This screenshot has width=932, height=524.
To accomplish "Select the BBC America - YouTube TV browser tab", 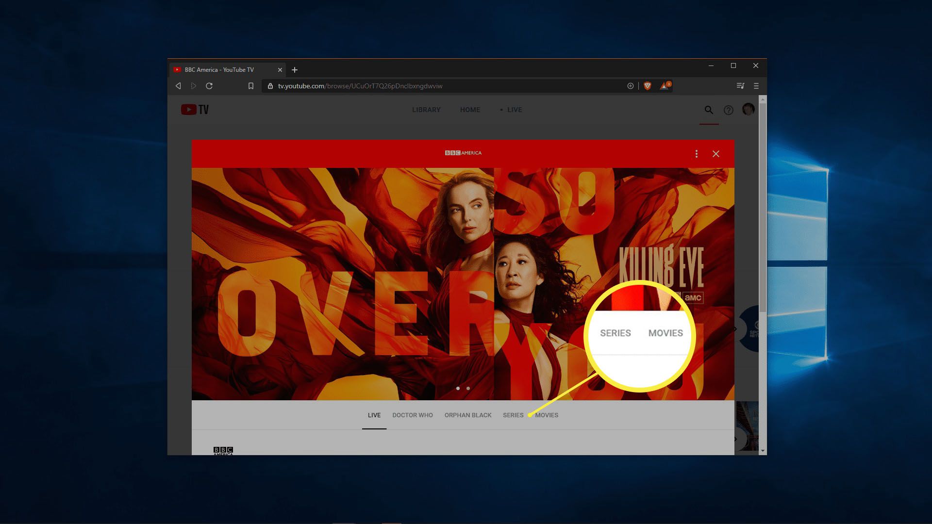I will coord(227,70).
